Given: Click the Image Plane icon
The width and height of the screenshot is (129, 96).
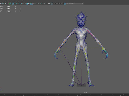Looking at the screenshot, I should (7, 4).
